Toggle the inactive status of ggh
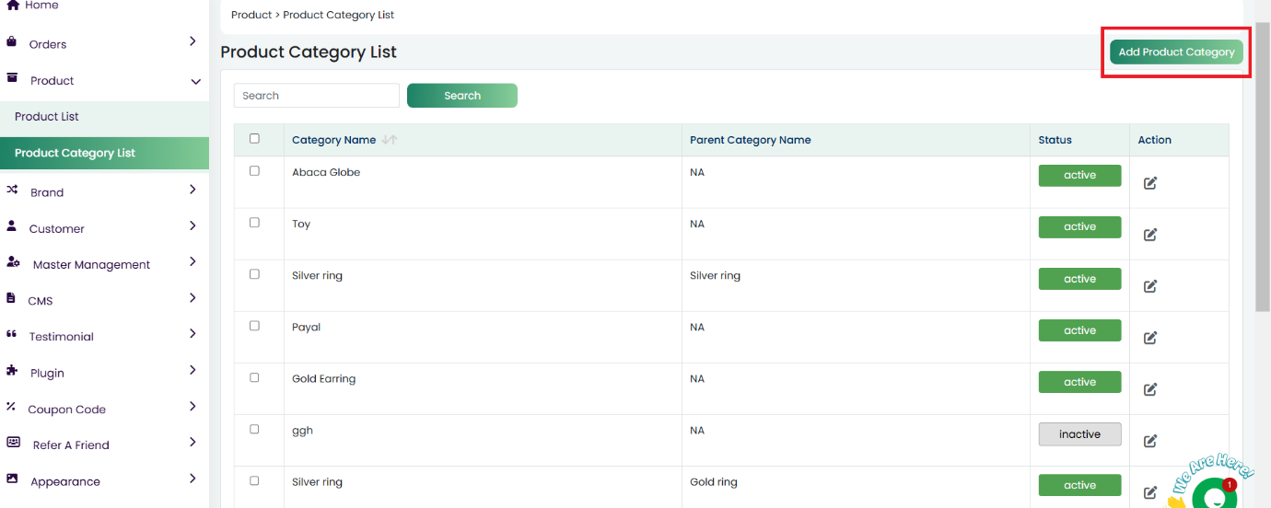The image size is (1271, 508). click(1079, 434)
